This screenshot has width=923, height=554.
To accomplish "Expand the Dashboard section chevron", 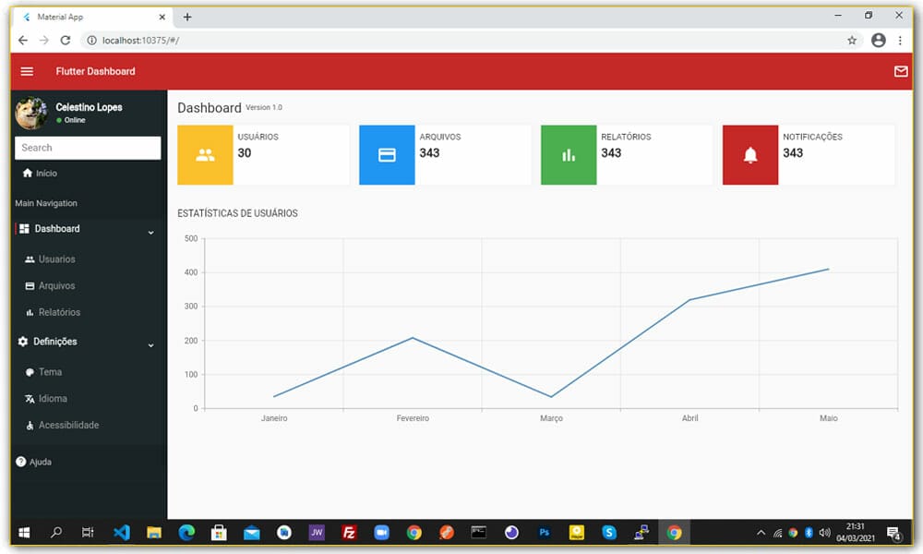I will (x=150, y=229).
